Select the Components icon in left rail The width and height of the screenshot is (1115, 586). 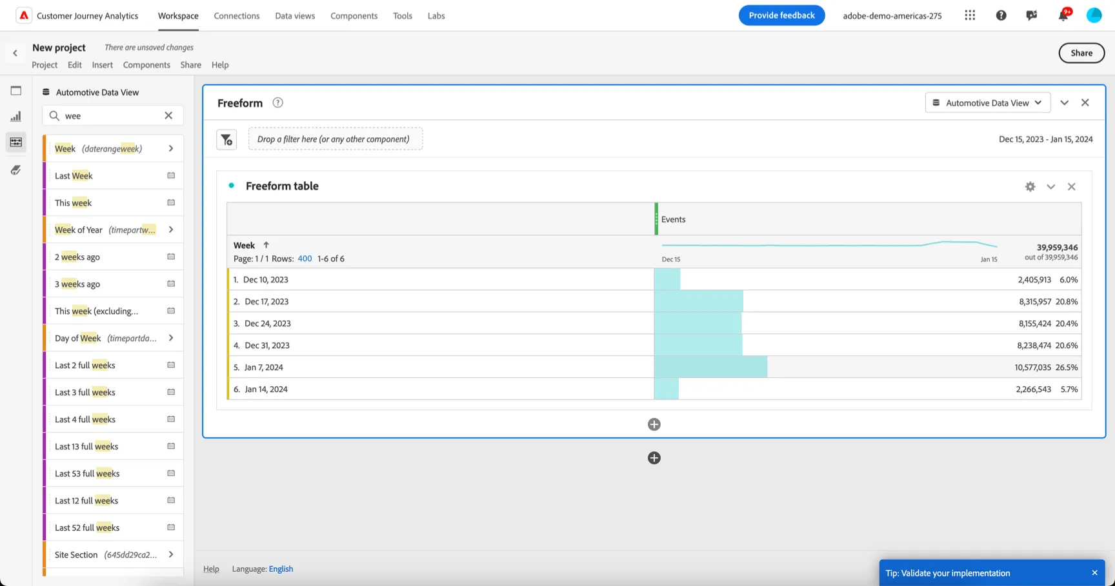coord(16,142)
